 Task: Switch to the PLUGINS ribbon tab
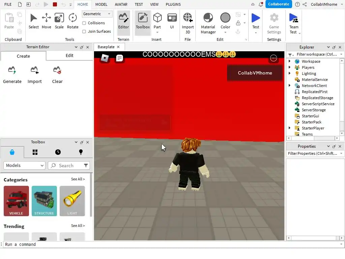coord(173,4)
